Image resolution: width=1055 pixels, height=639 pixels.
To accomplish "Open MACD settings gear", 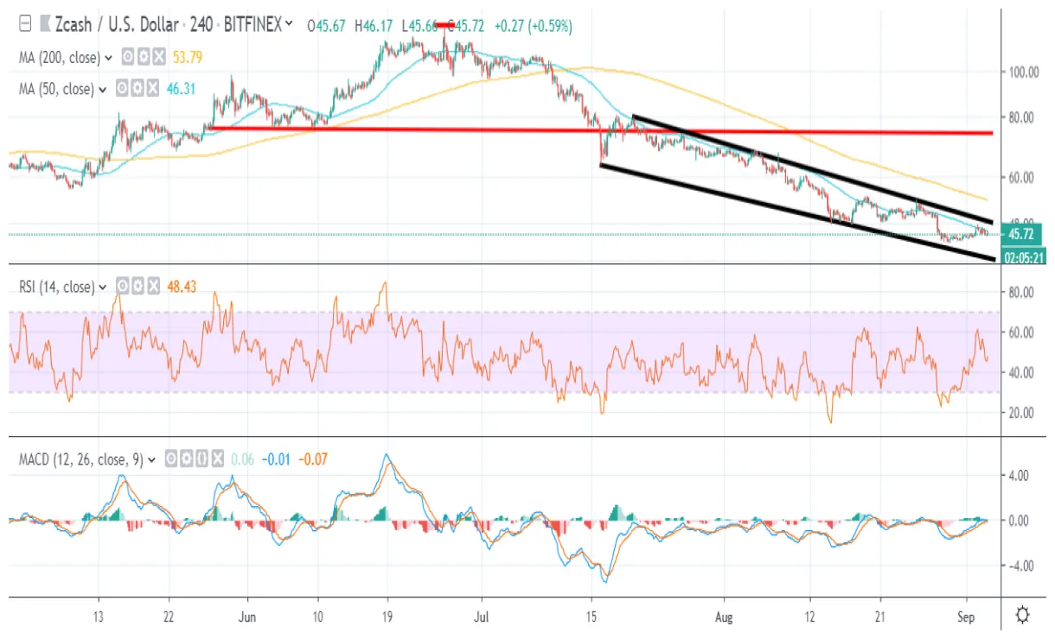I will [x=186, y=460].
